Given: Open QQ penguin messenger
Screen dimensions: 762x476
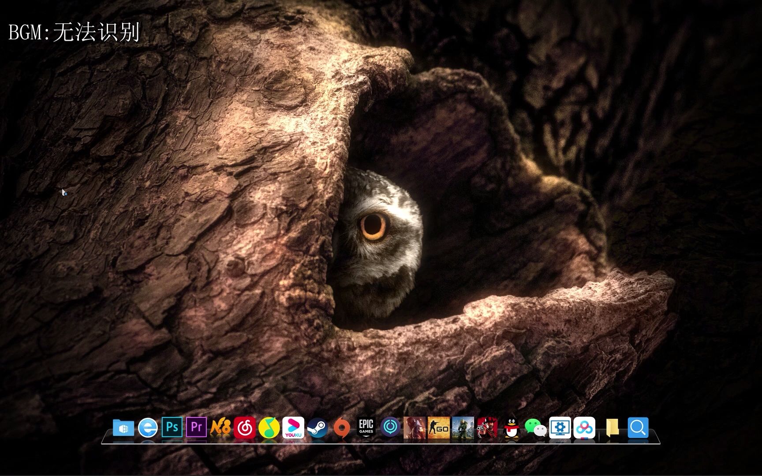Looking at the screenshot, I should (x=512, y=428).
